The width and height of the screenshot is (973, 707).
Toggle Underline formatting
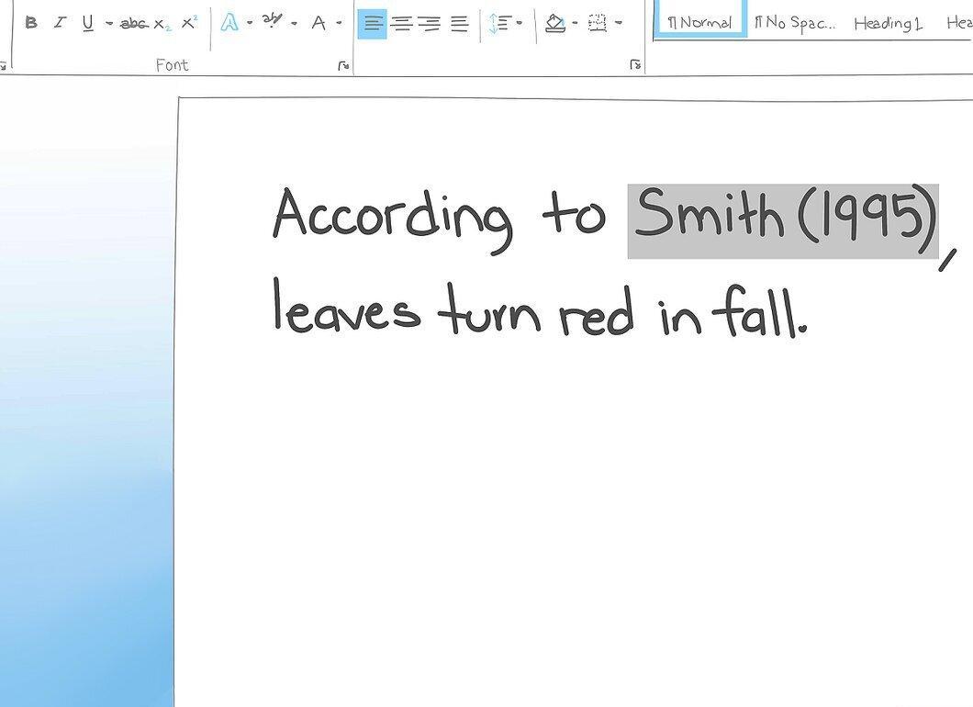tap(87, 24)
